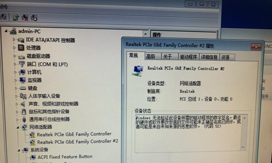Click the update driver toolbar icon
Image resolution: width=272 pixels, height=163 pixels.
[x=15, y=18]
